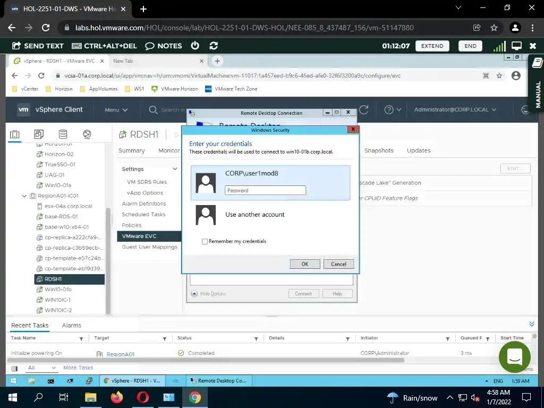
Task: Show hidden system tray icons chevron
Action: pos(449,397)
